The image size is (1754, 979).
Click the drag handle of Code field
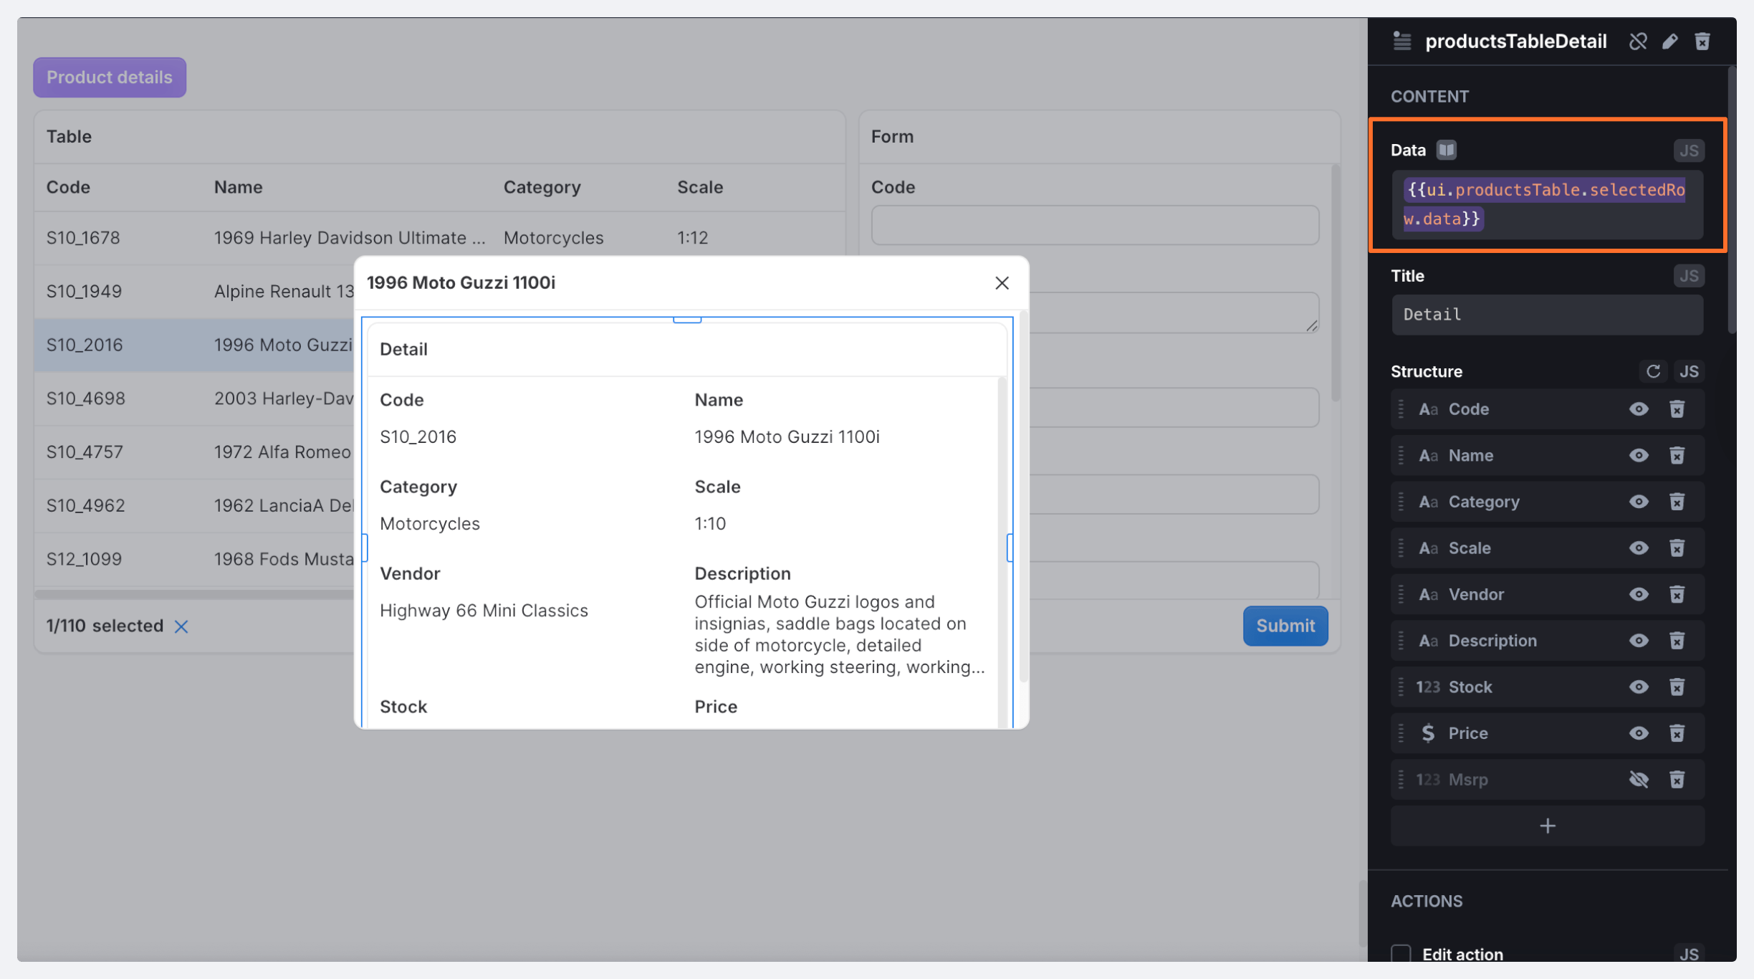[1401, 409]
